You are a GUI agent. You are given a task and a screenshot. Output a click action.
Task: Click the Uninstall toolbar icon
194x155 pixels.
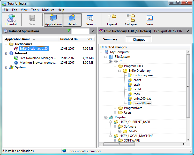11,18
